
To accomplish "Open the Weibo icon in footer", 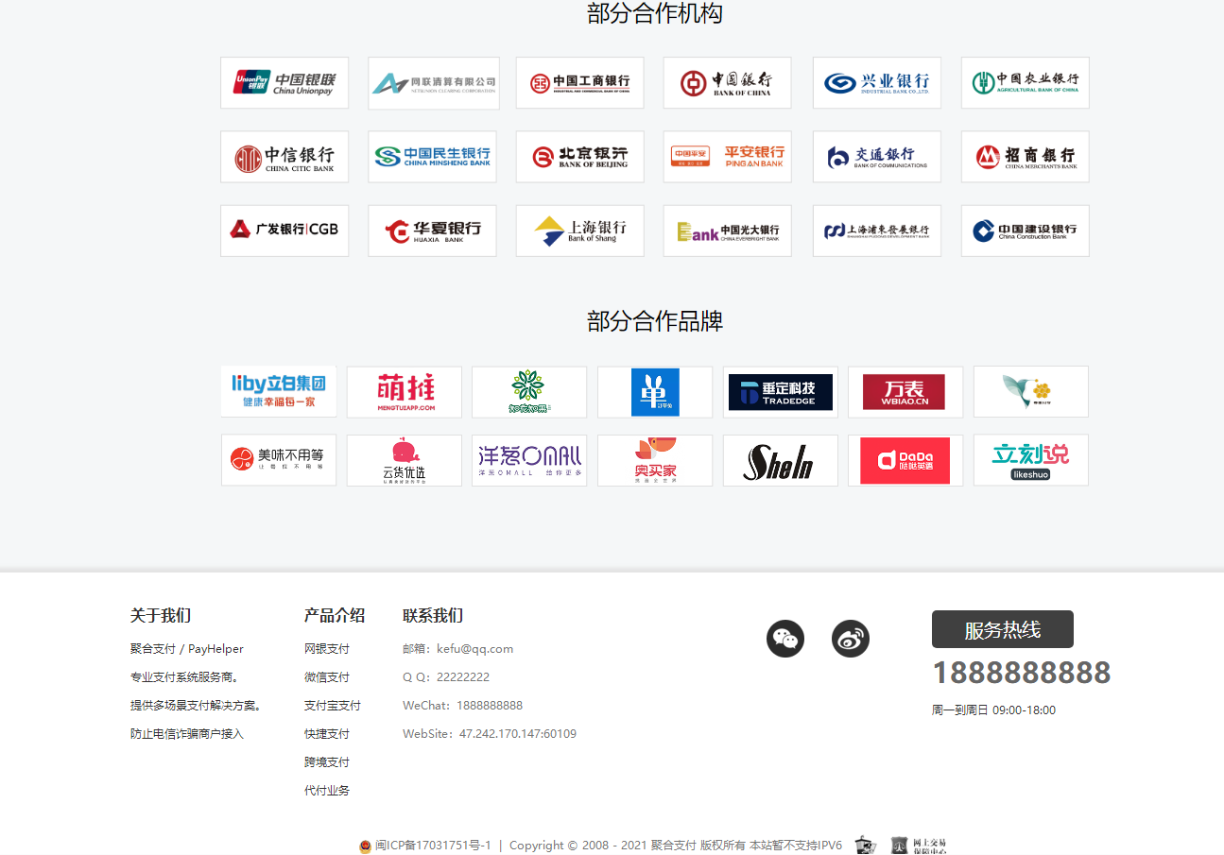I will (851, 639).
